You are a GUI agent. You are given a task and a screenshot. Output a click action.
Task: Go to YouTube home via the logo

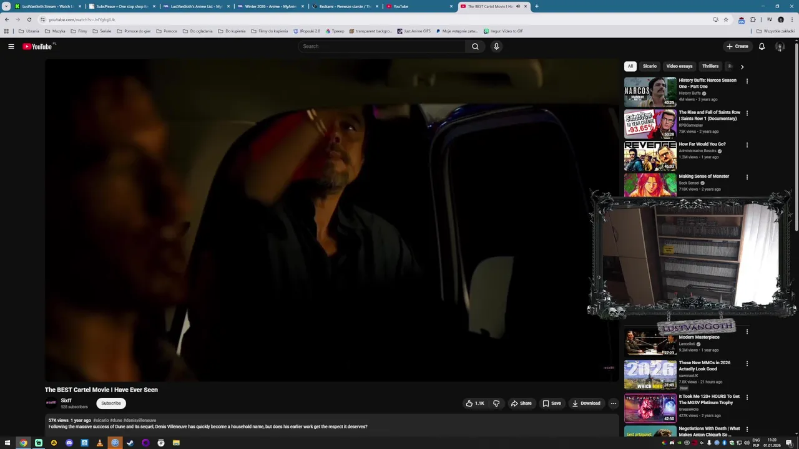tap(39, 46)
